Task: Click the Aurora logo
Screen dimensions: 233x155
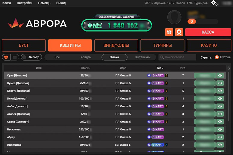Action: point(37,23)
